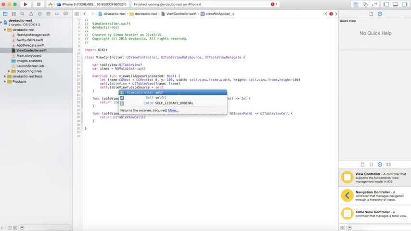Expand the devdactic-restTests folder
411x231 pixels.
(x=5, y=77)
